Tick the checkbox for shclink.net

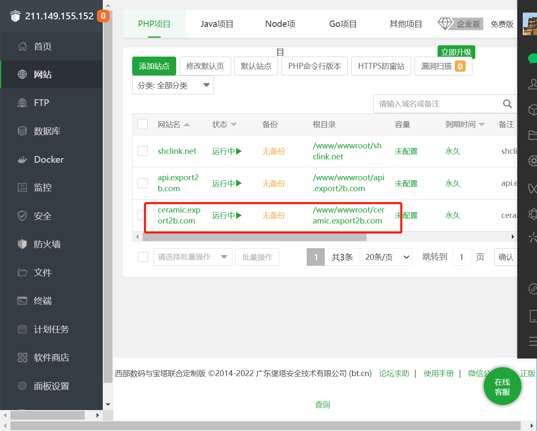(x=143, y=151)
